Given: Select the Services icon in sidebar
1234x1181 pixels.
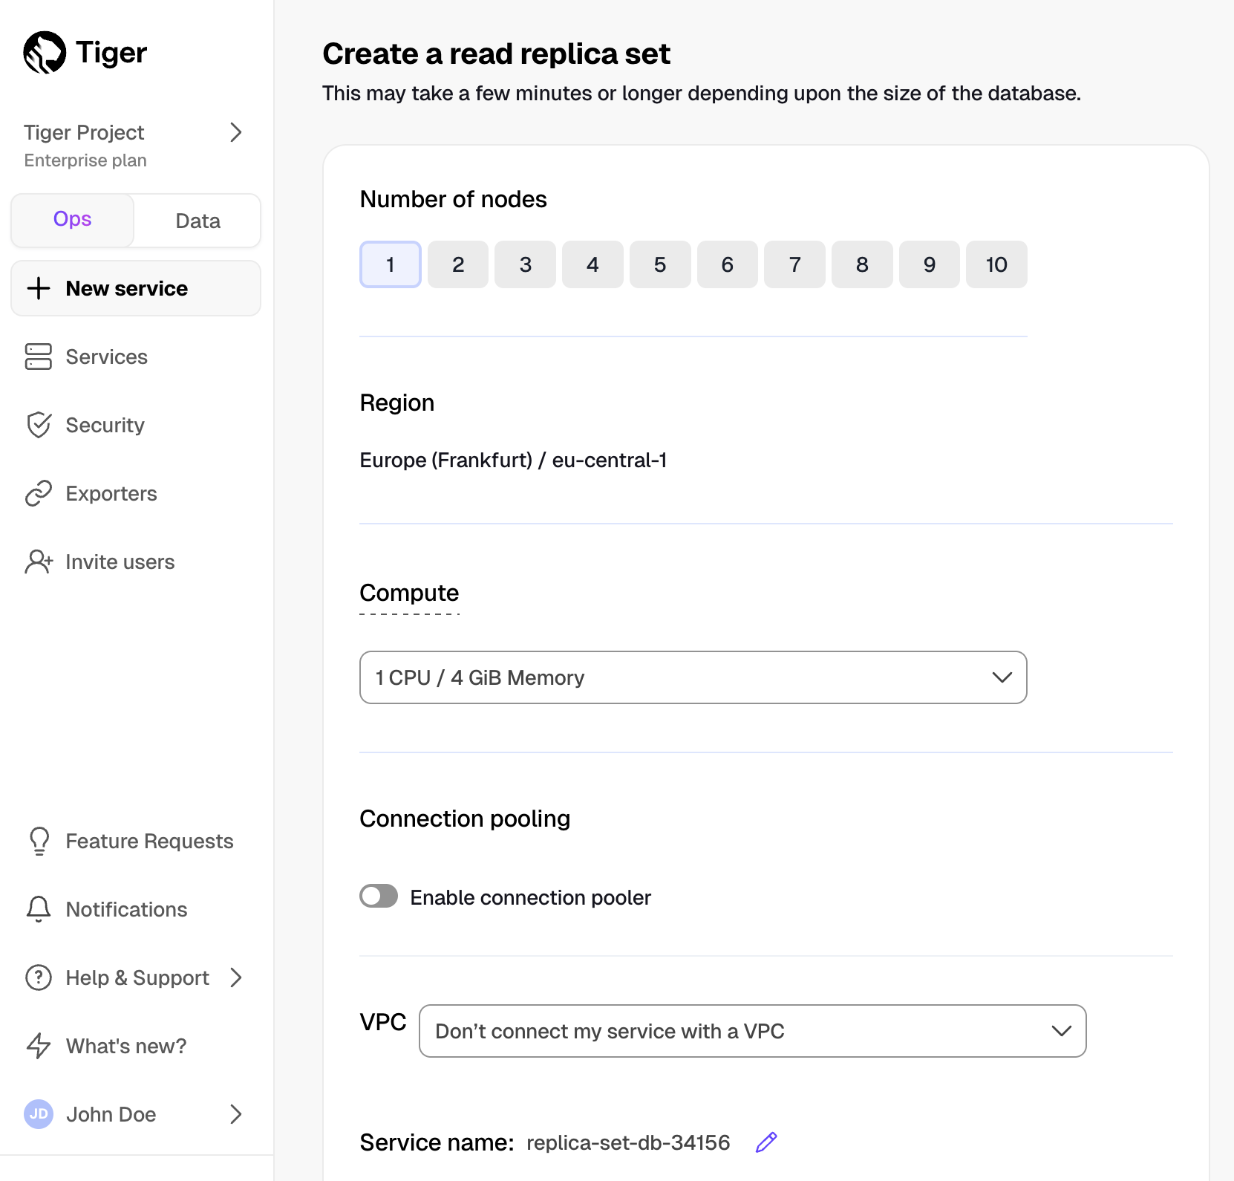Looking at the screenshot, I should pos(39,357).
